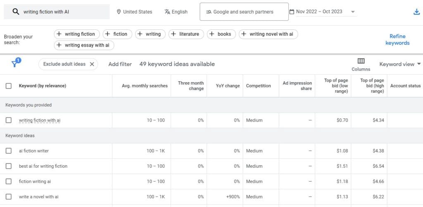Check 'write a novel with ai' checkbox
Screen dimensions: 423x207
9,197
